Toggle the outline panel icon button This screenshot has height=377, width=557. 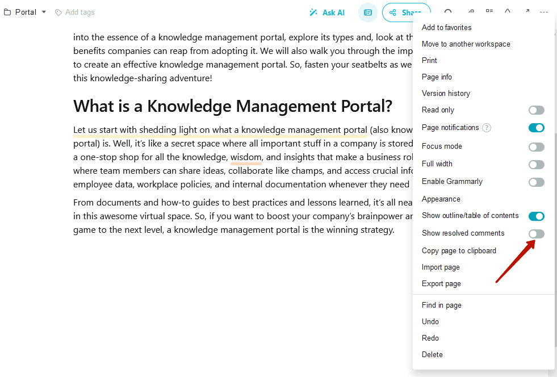click(368, 12)
